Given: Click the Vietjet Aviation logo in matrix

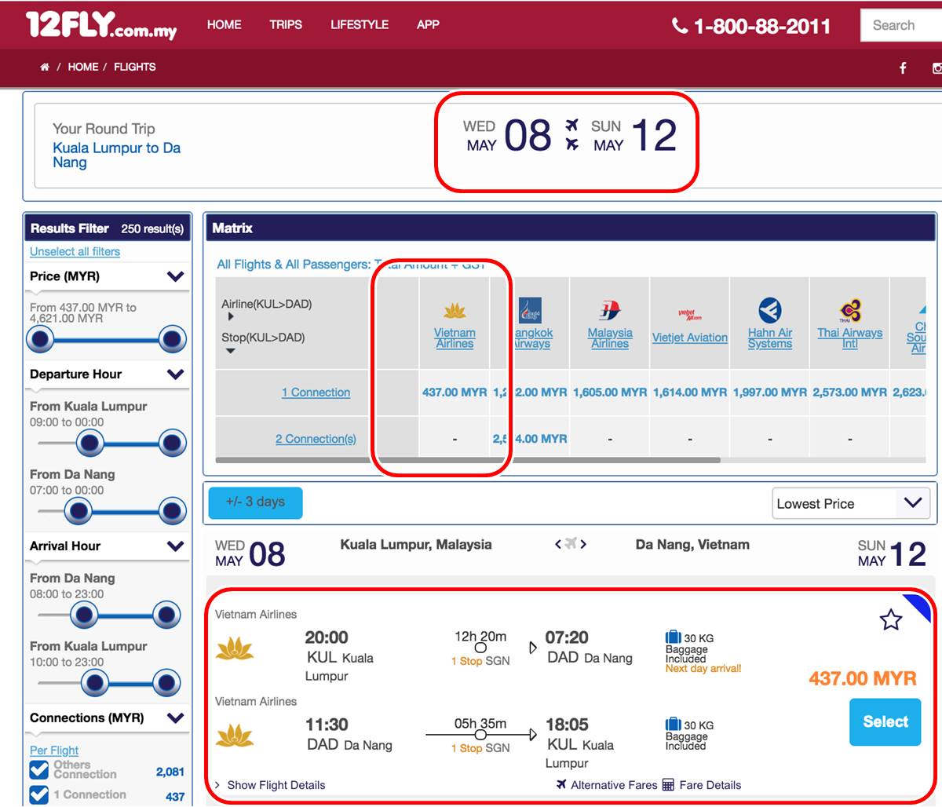Looking at the screenshot, I should tap(689, 316).
